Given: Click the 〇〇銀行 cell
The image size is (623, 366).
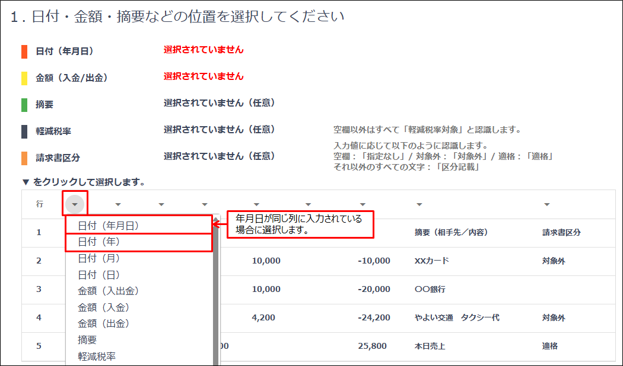Looking at the screenshot, I should pos(430,290).
